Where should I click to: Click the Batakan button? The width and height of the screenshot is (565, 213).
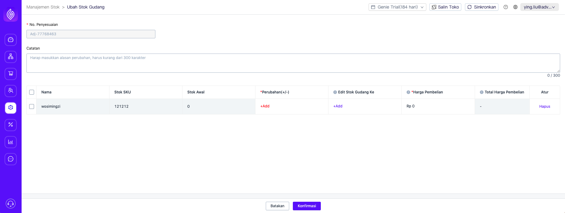tap(277, 206)
